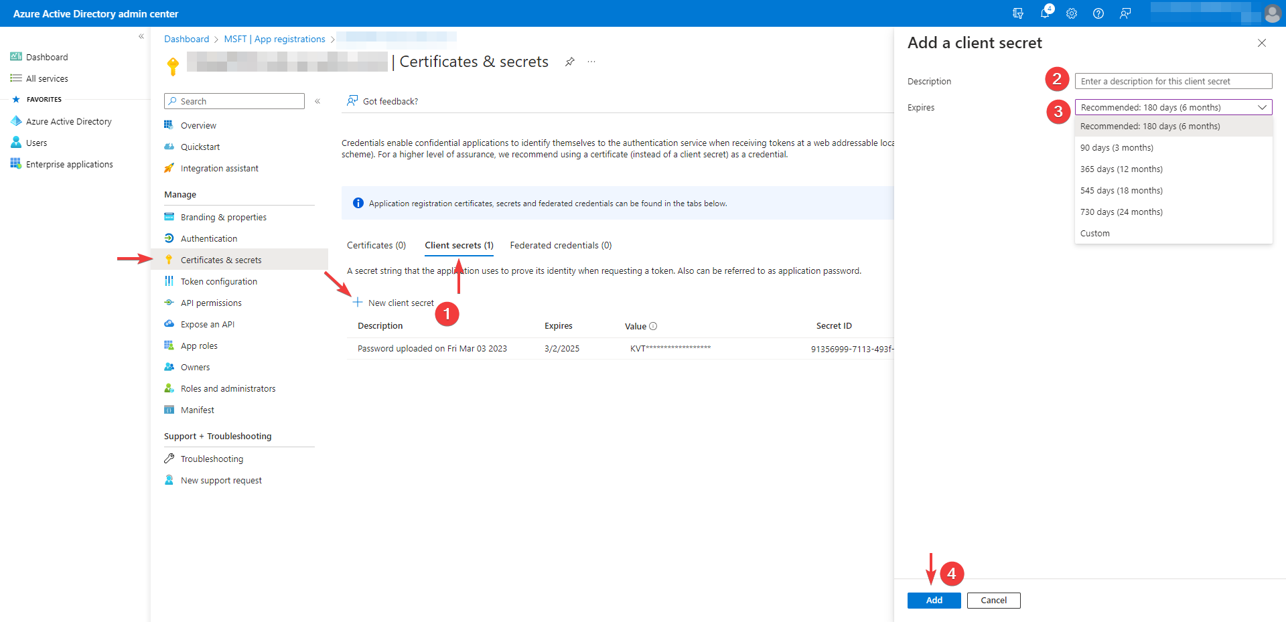Click the info icon beside Value column
The width and height of the screenshot is (1286, 622).
653,326
